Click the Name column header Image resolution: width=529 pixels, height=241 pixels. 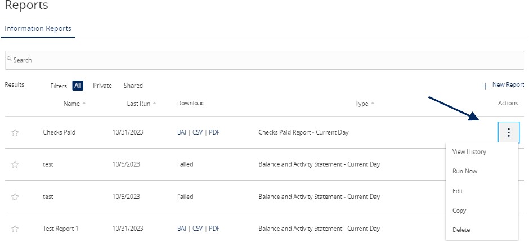click(x=72, y=104)
